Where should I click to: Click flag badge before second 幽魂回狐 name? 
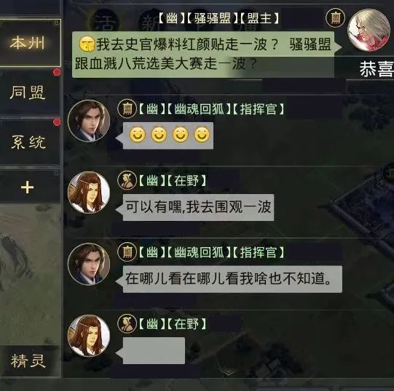click(127, 251)
